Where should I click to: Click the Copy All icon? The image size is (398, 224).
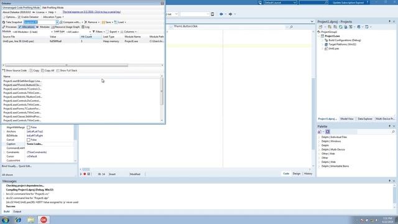(x=42, y=70)
